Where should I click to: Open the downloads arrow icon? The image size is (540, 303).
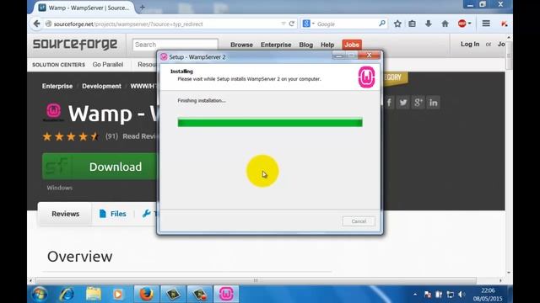(428, 24)
